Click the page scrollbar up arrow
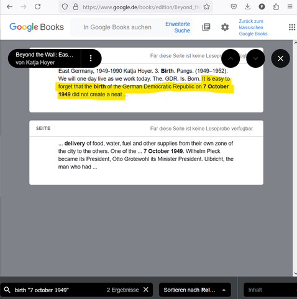This screenshot has height=299, width=297. [x=295, y=42]
